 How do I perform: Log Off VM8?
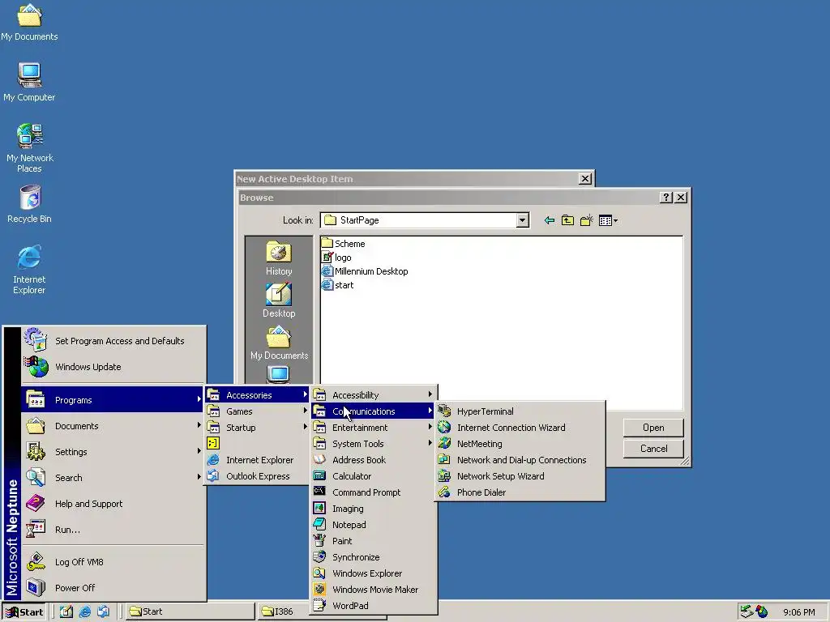(x=113, y=562)
